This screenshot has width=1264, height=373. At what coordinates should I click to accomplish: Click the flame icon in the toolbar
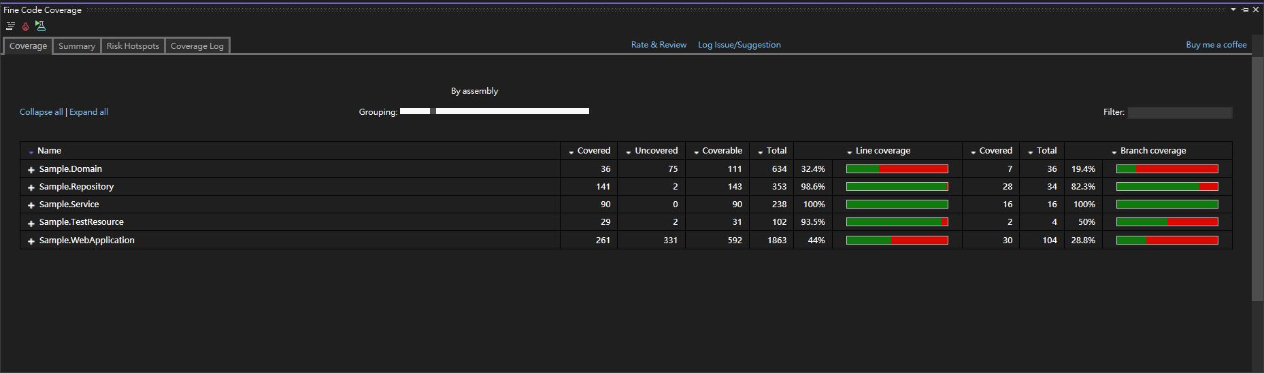click(x=25, y=26)
